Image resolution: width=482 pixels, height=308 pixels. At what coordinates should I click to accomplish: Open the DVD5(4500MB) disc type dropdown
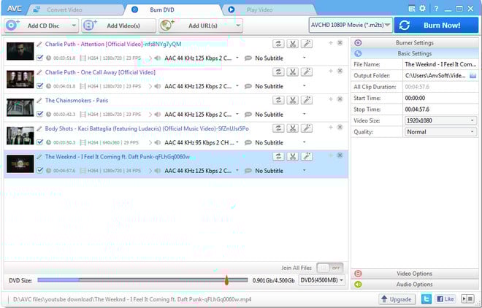pyautogui.click(x=321, y=280)
